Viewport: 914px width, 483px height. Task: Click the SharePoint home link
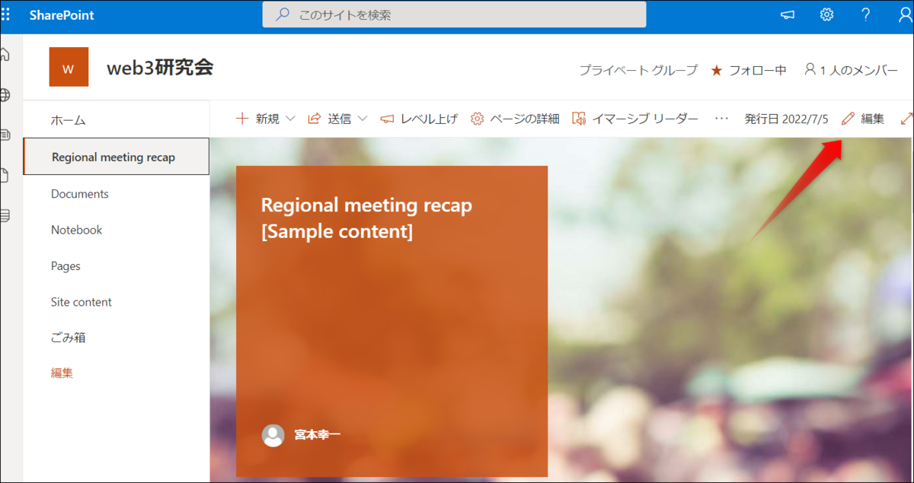click(62, 15)
